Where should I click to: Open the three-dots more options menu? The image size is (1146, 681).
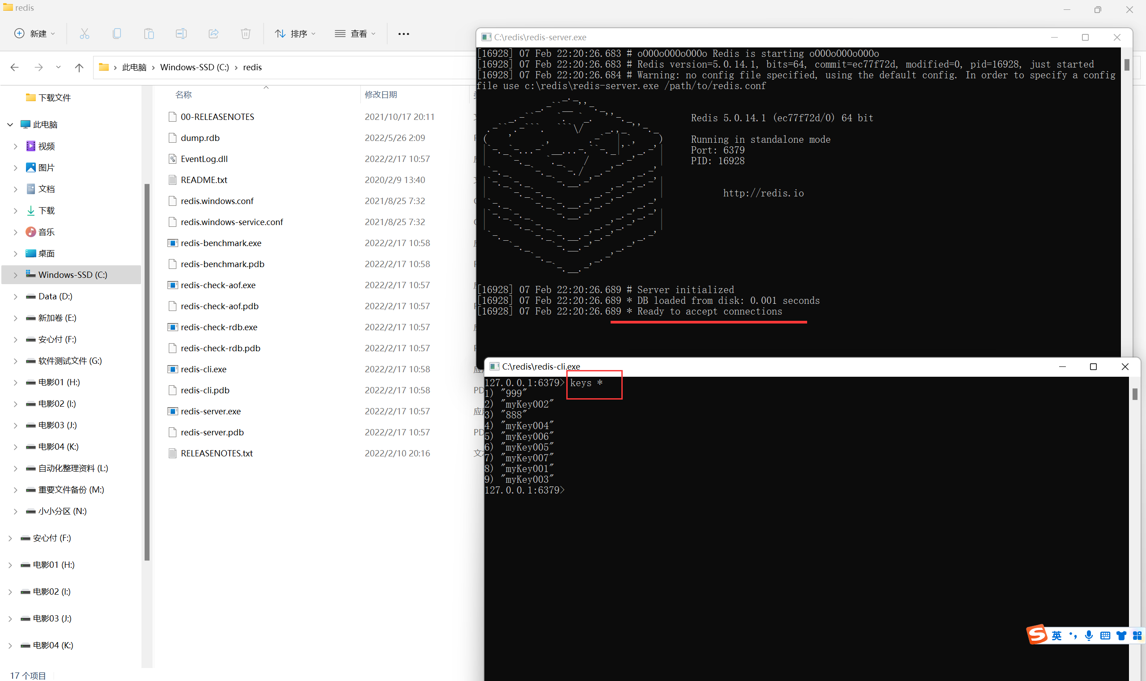pos(404,34)
